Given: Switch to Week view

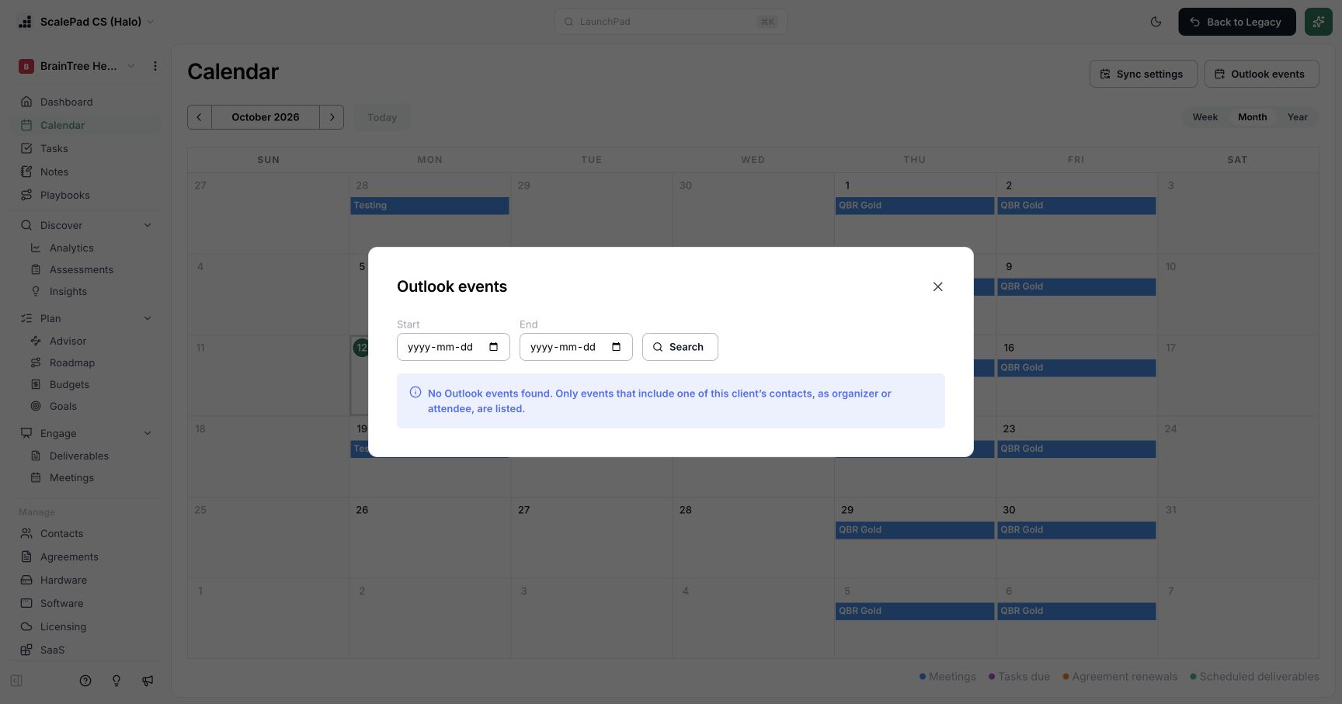Looking at the screenshot, I should click(x=1205, y=117).
